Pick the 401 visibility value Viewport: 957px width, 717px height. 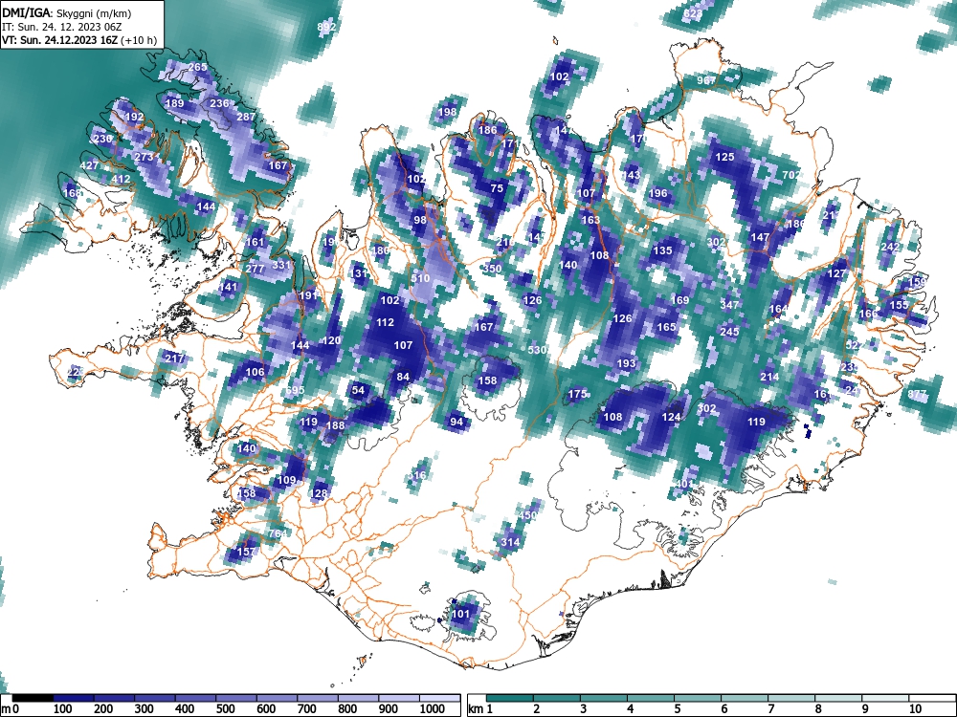(x=684, y=484)
